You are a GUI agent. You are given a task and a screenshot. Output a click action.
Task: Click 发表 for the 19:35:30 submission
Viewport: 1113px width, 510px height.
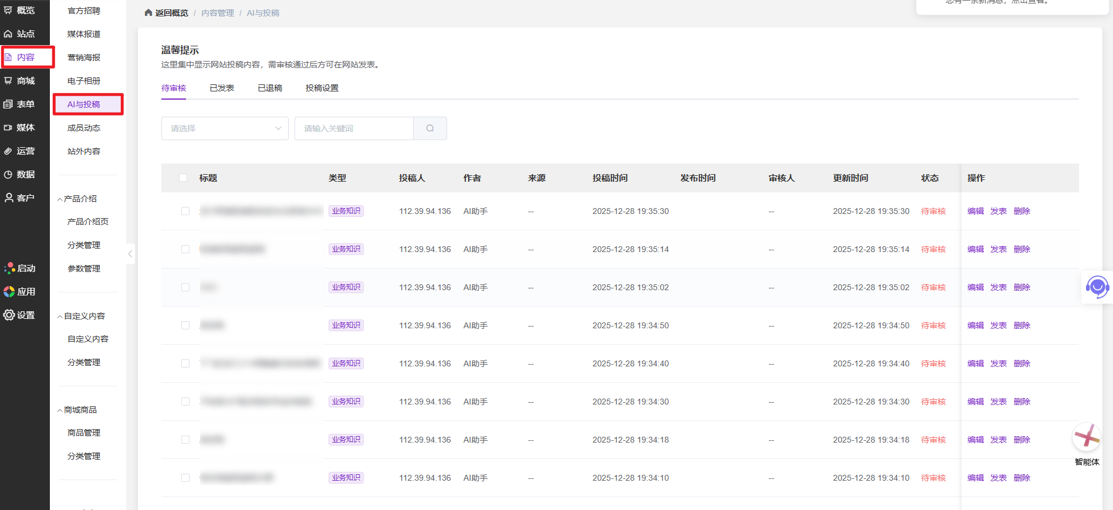click(998, 211)
